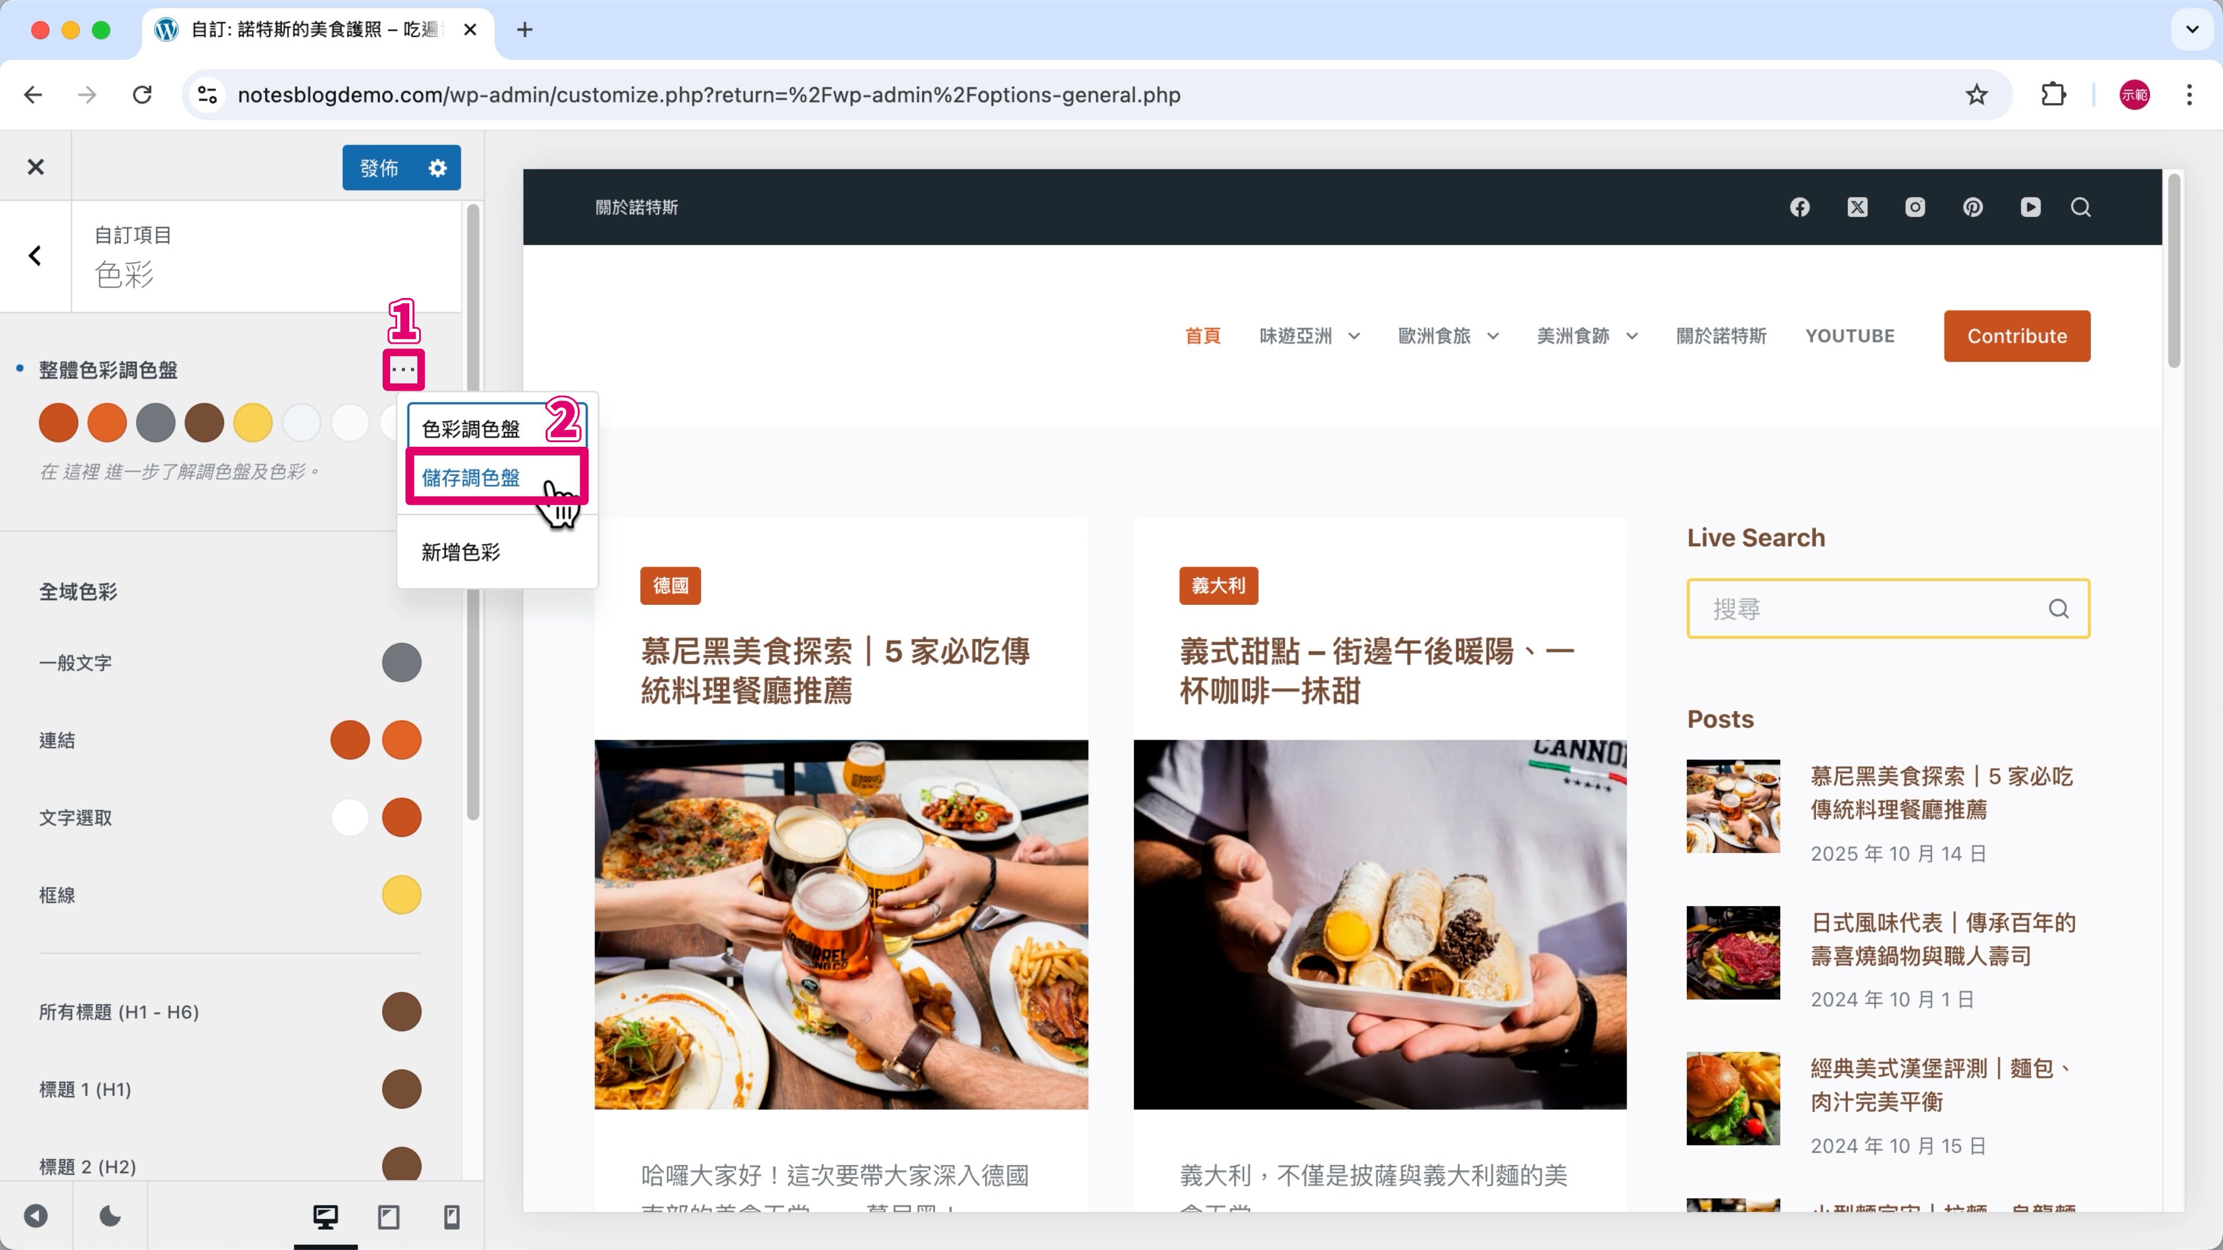
Task: Click the blue 發佈 publish button
Action: (x=380, y=167)
